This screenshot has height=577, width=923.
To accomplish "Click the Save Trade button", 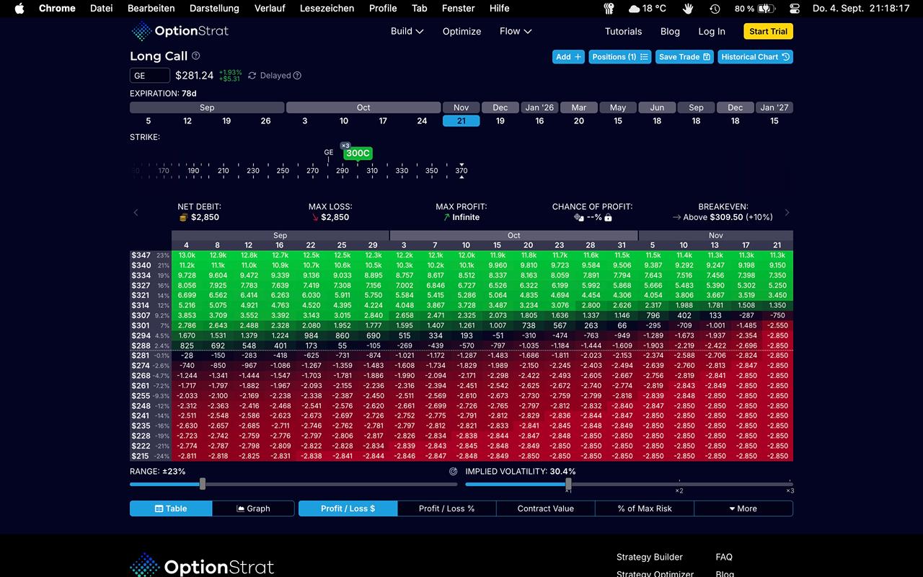I will click(684, 57).
